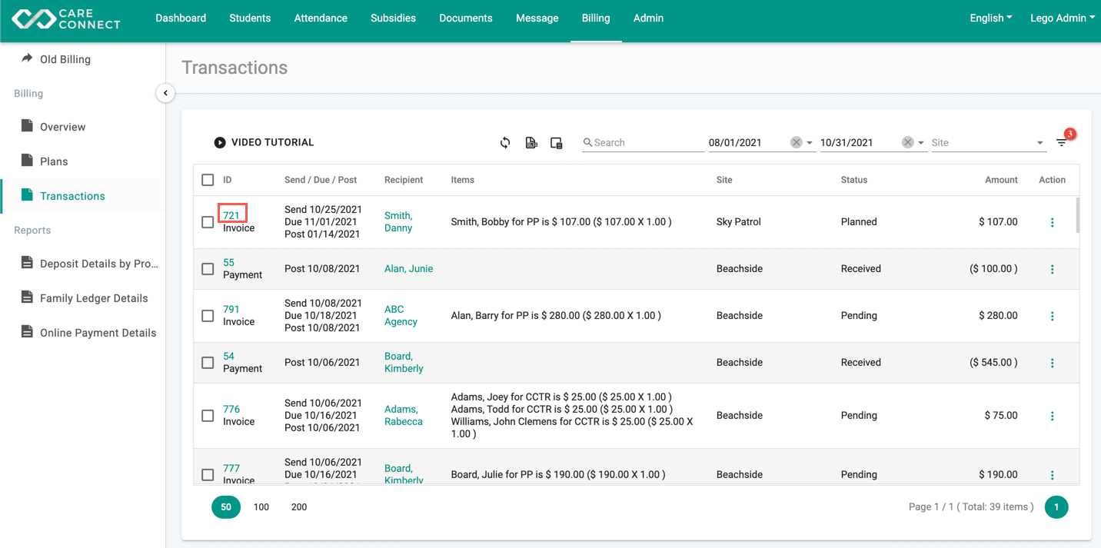
Task: Open the Billing menu
Action: 596,18
